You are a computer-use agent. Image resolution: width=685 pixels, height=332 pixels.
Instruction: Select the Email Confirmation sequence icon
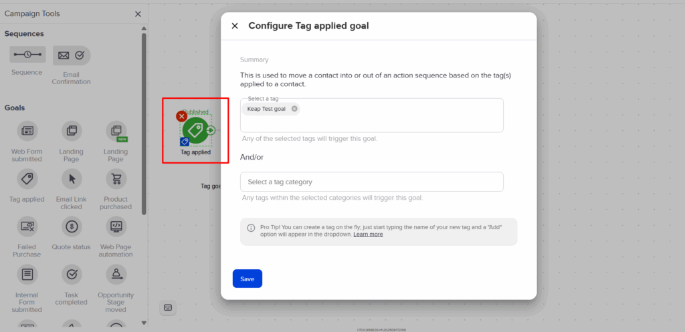[72, 55]
